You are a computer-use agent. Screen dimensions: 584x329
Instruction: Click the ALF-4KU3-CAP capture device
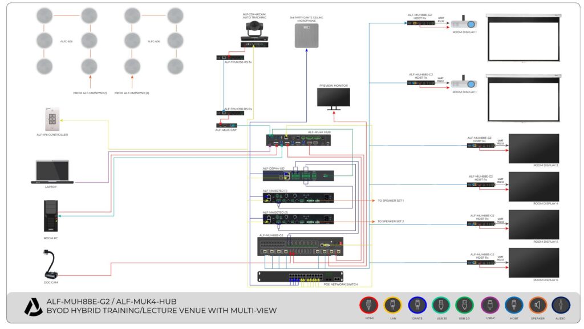click(226, 126)
